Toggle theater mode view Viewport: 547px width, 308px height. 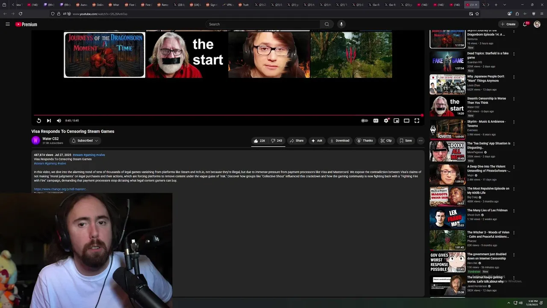coord(406,121)
